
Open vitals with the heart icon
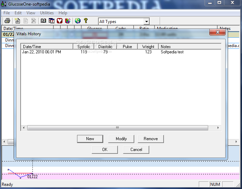pos(60,21)
